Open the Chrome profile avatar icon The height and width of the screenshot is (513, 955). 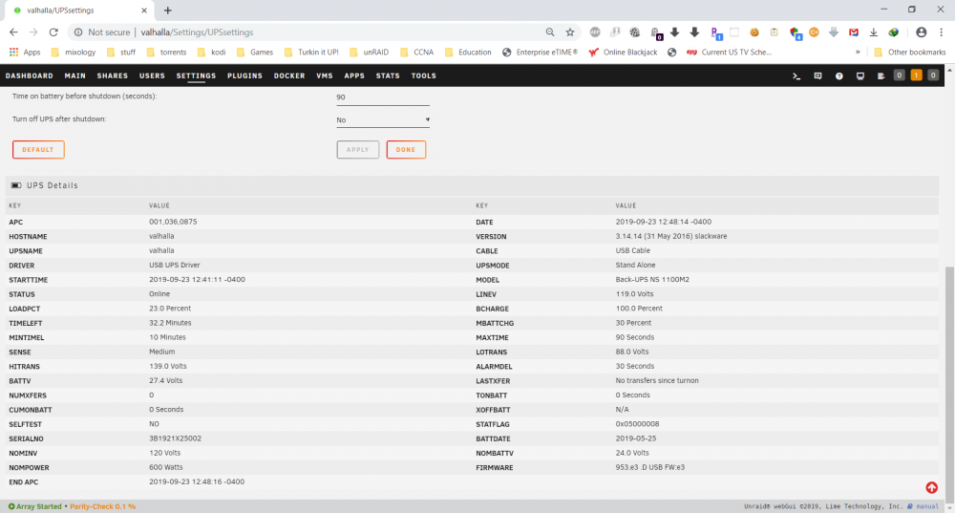click(921, 32)
